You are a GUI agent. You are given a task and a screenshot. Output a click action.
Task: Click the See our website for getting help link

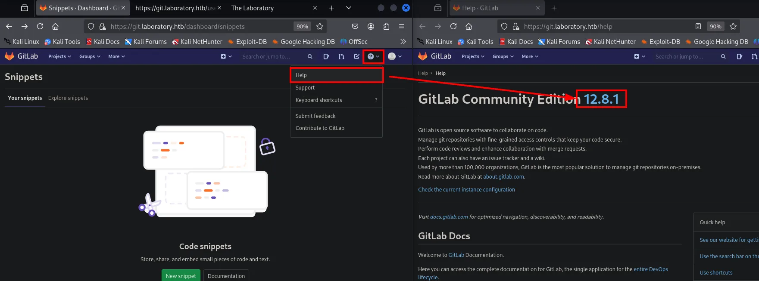729,240
